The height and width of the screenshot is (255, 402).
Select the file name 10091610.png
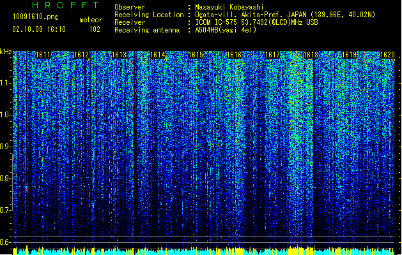(36, 17)
